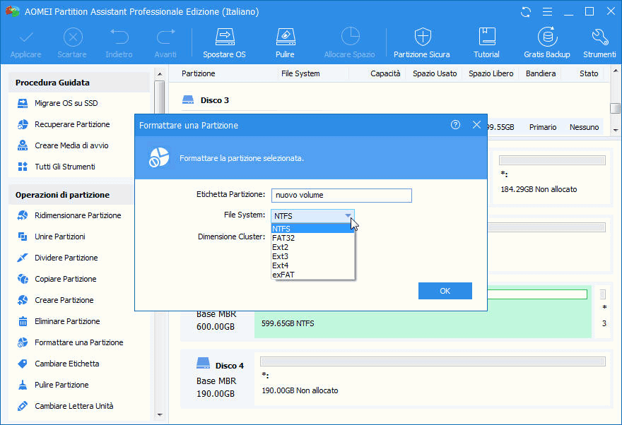Choose Unire Partizioni from sidebar
This screenshot has width=622, height=425.
(x=61, y=237)
